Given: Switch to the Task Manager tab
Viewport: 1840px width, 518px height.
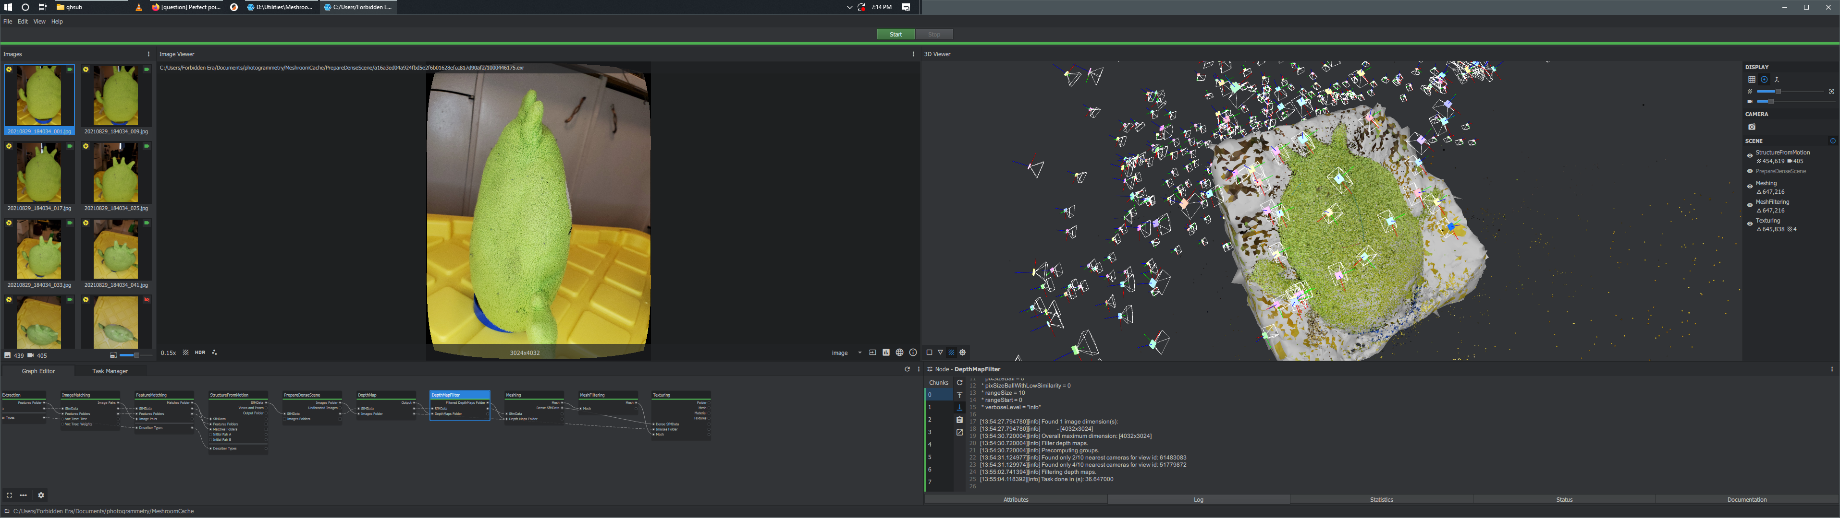Looking at the screenshot, I should pos(110,371).
